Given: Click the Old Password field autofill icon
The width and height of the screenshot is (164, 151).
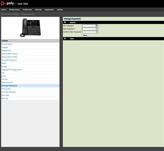Looking at the screenshot, I should 97,26.
